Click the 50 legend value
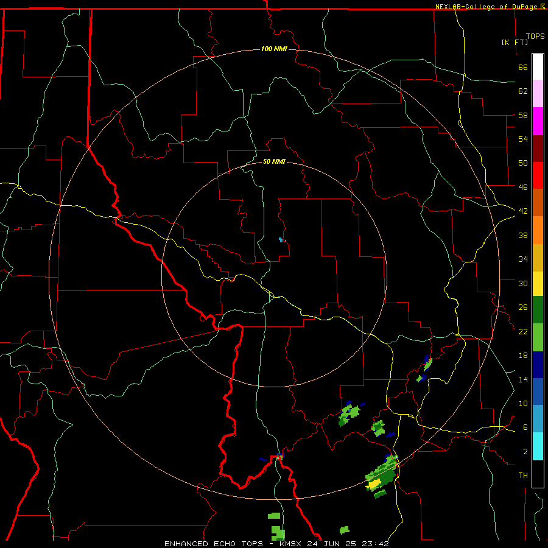The height and width of the screenshot is (548, 548). coord(523,163)
